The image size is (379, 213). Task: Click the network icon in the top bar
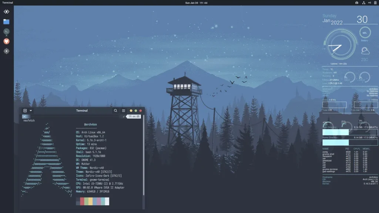pos(364,3)
